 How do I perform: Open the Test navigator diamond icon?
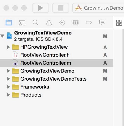[62, 23]
